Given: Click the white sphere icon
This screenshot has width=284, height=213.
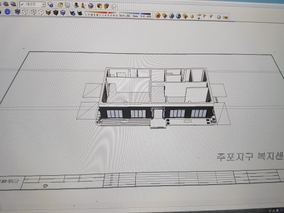Looking at the screenshot, I should (x=219, y=17).
